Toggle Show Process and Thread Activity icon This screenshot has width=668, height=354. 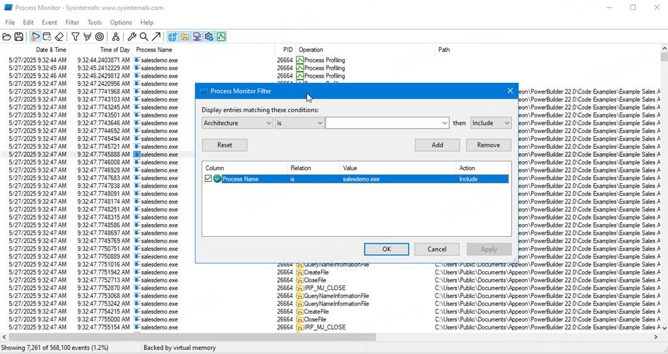click(x=209, y=36)
